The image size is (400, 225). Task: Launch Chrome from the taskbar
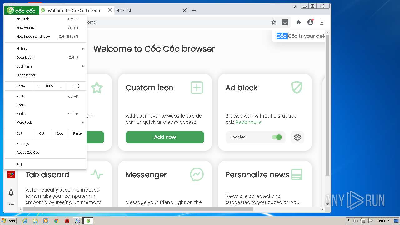57,221
